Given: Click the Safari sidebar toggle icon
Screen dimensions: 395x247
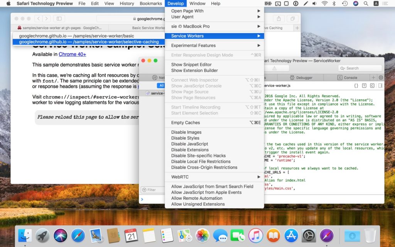Looking at the screenshot, I should click(59, 19).
